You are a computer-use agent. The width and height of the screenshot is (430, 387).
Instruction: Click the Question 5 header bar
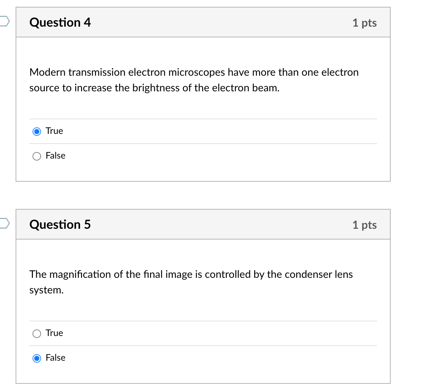(203, 224)
